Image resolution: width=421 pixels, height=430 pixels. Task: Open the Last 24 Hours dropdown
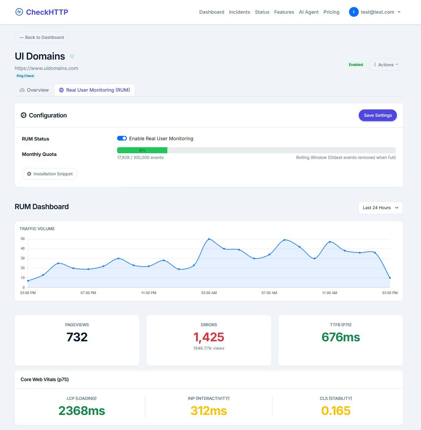tap(380, 207)
